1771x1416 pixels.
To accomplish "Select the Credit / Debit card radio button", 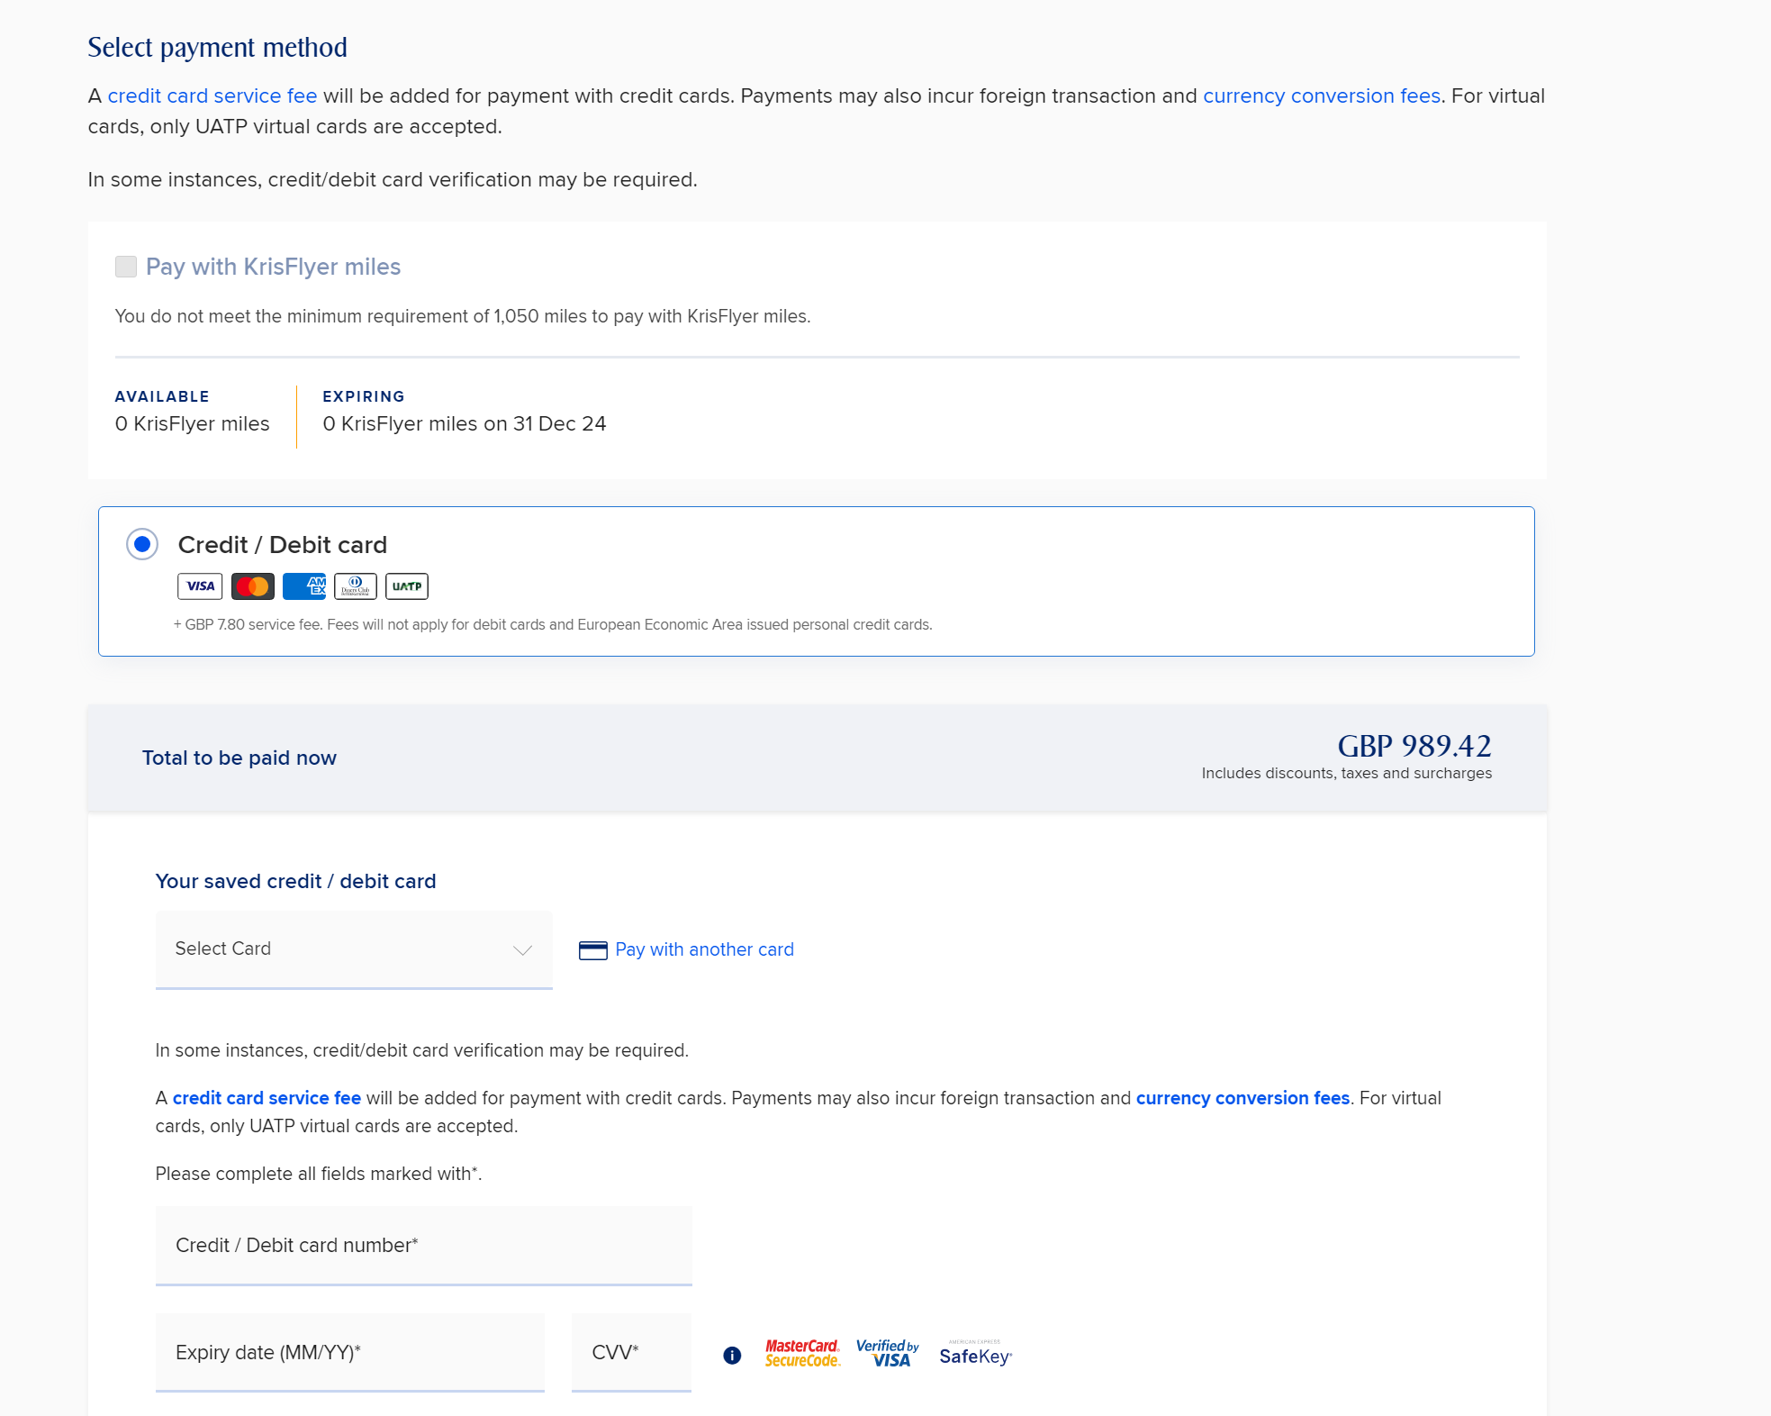I will [142, 544].
